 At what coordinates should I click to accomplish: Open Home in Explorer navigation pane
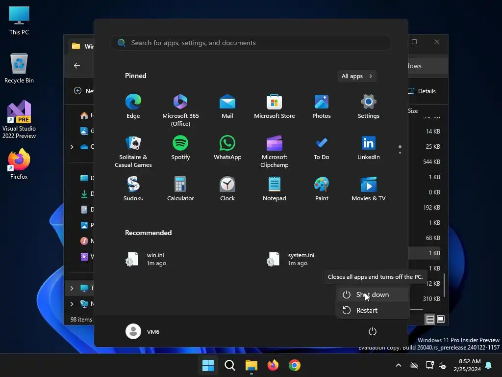pyautogui.click(x=86, y=115)
